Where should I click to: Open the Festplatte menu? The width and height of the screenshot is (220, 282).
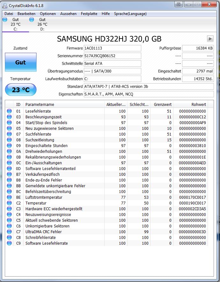(89, 14)
